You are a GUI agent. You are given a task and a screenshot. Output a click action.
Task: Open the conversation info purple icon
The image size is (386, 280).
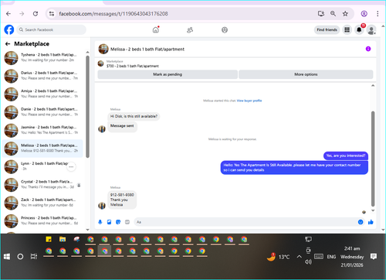coord(368,49)
